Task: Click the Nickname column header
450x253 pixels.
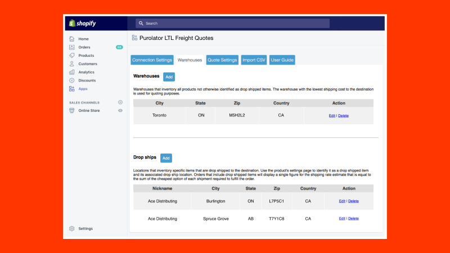Action: tap(163, 188)
